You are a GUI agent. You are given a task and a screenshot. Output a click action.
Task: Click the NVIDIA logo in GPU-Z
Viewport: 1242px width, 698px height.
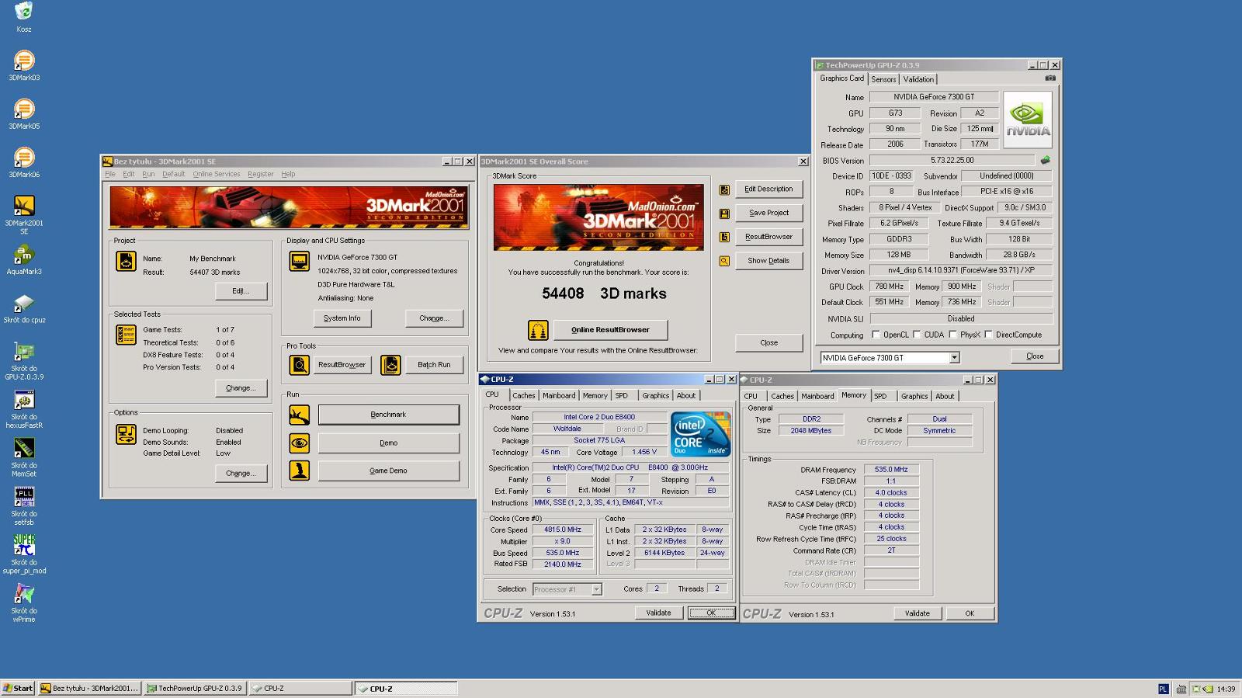pyautogui.click(x=1028, y=120)
